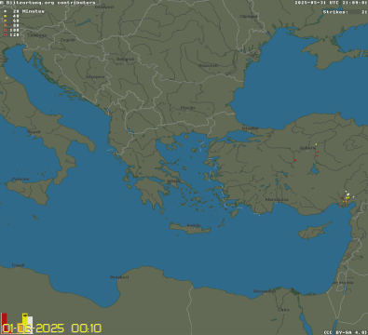
Task: Click the red lightning strike dot west of Ankara
Action: click(295, 160)
